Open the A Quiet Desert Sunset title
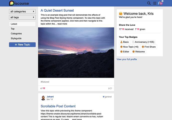Image resolution: width=172 pixels, height=120 pixels. point(57,10)
